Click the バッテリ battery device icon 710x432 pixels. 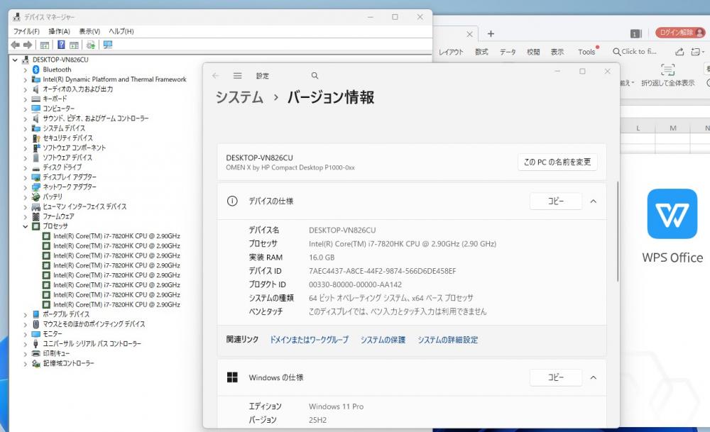click(x=35, y=196)
